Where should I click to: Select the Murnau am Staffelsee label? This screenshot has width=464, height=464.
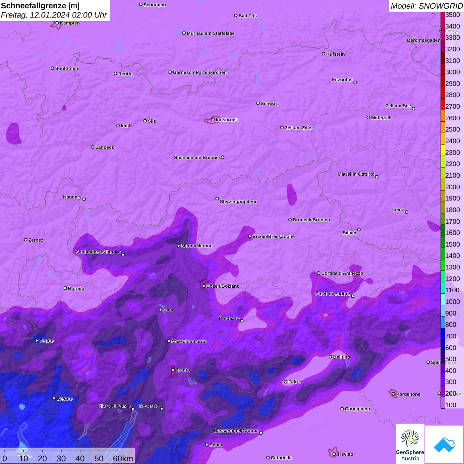pyautogui.click(x=210, y=33)
